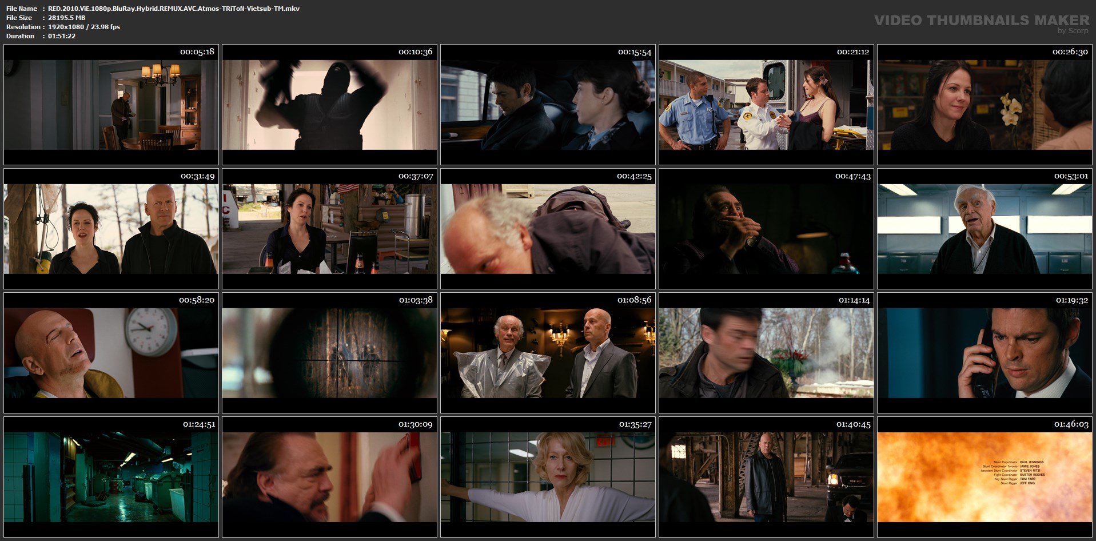The image size is (1096, 541).
Task: Open the thumbnail stamped 00:05:18
Action: tap(111, 105)
